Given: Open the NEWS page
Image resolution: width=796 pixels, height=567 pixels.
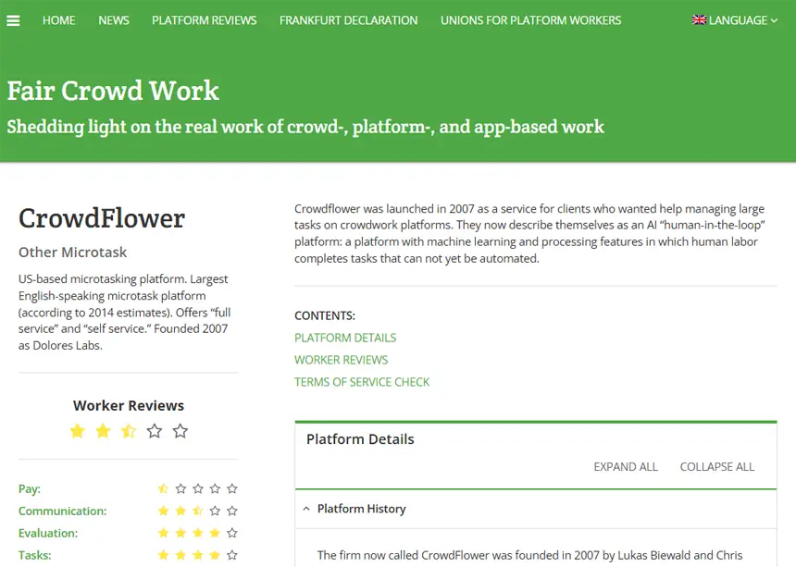Looking at the screenshot, I should (113, 19).
